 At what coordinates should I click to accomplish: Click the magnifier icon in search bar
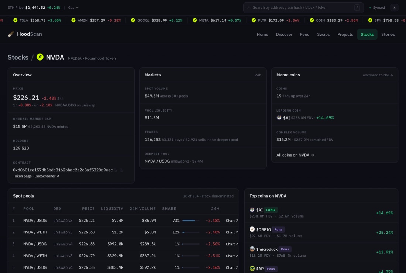click(x=248, y=8)
